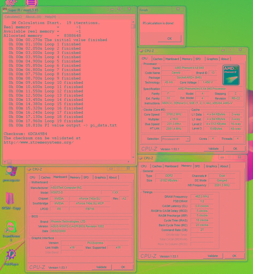Viewport: 253px width, 274px height.
Task: Click Validate in CPU-Z CPU window
Action: tap(214, 149)
